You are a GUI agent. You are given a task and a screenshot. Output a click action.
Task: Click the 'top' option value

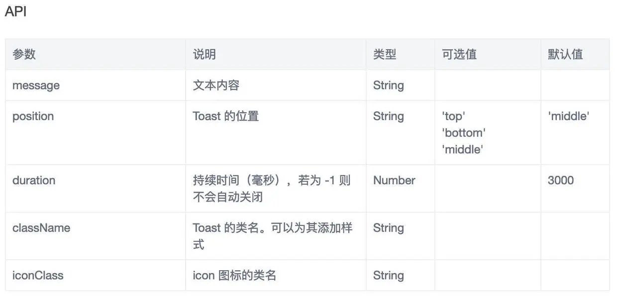(x=453, y=116)
